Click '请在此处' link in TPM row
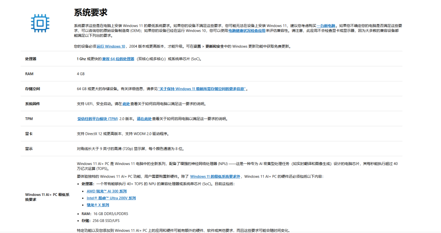This screenshot has width=441, height=233. (144, 119)
